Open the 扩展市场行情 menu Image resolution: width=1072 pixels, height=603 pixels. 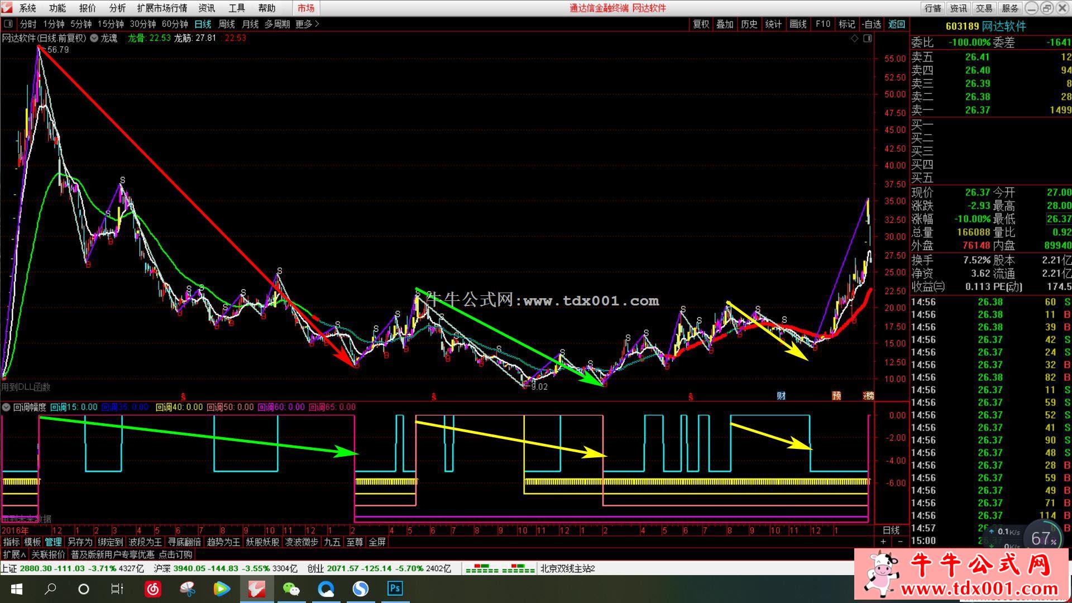(162, 8)
